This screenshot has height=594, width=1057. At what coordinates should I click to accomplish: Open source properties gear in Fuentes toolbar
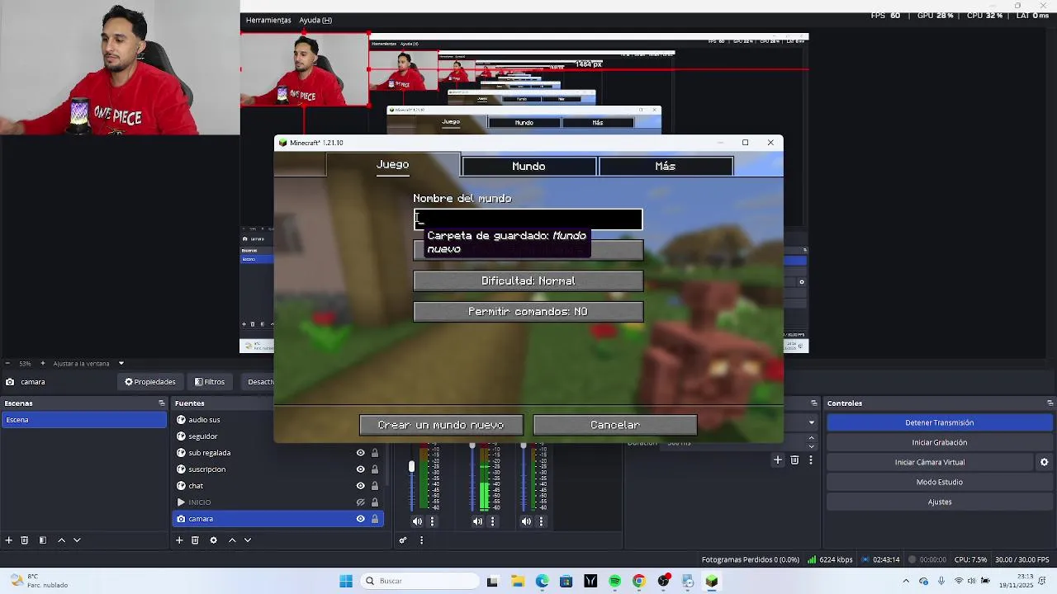tap(213, 540)
